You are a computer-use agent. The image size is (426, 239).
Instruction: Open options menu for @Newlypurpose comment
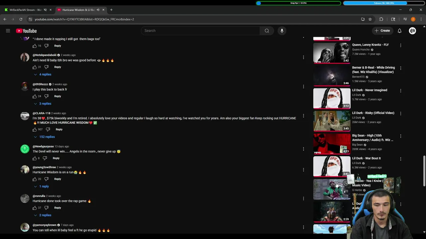[x=303, y=149]
